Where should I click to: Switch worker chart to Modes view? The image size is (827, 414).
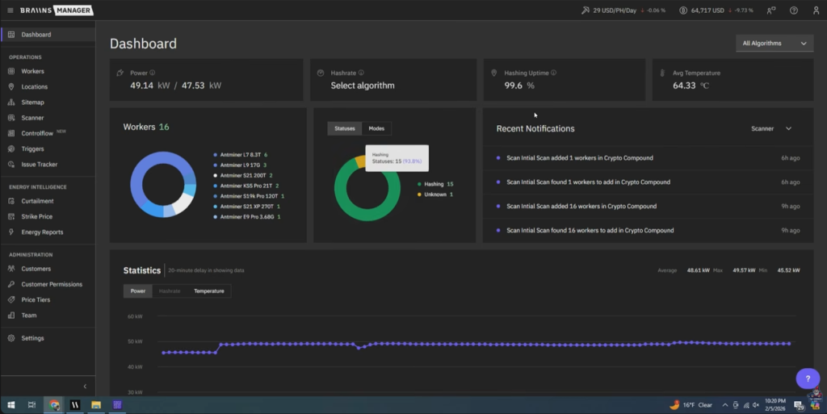[376, 128]
